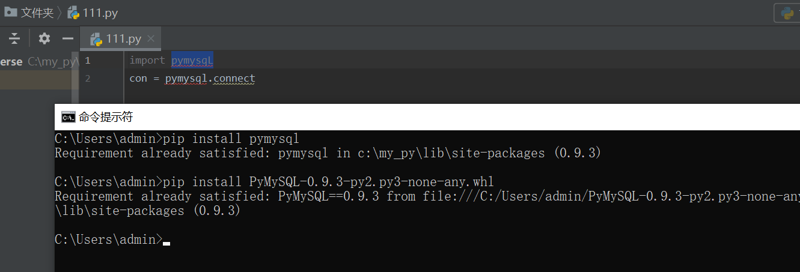The image size is (800, 272).
Task: Click the Collapse All icon in project panel
Action: tap(15, 39)
